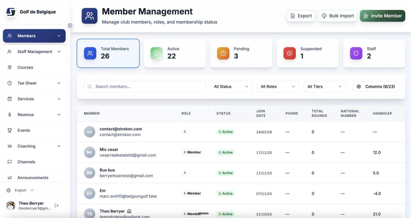Image resolution: width=411 pixels, height=218 pixels.
Task: Click the handicap value 12.0
Action: point(377,152)
